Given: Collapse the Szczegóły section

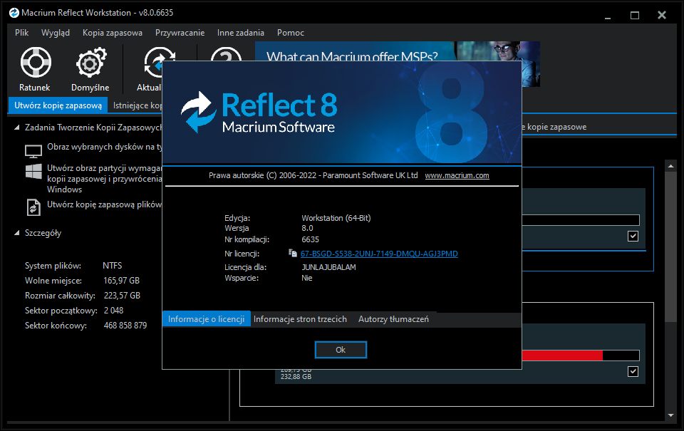Looking at the screenshot, I should 16,233.
